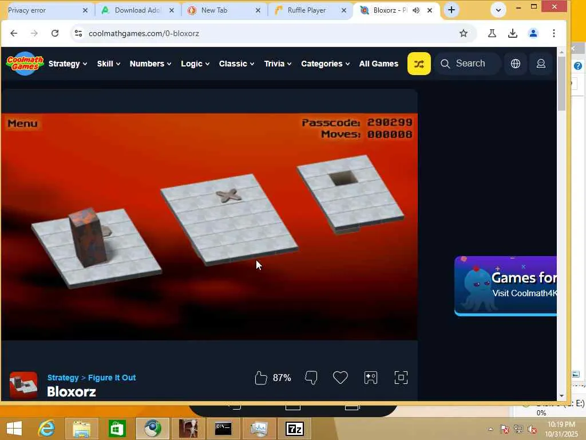Viewport: 586px width, 440px height.
Task: Click the Bloxorz title heading
Action: (72, 392)
